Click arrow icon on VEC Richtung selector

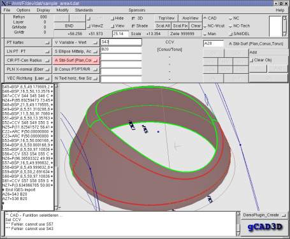pyautogui.click(x=47, y=78)
